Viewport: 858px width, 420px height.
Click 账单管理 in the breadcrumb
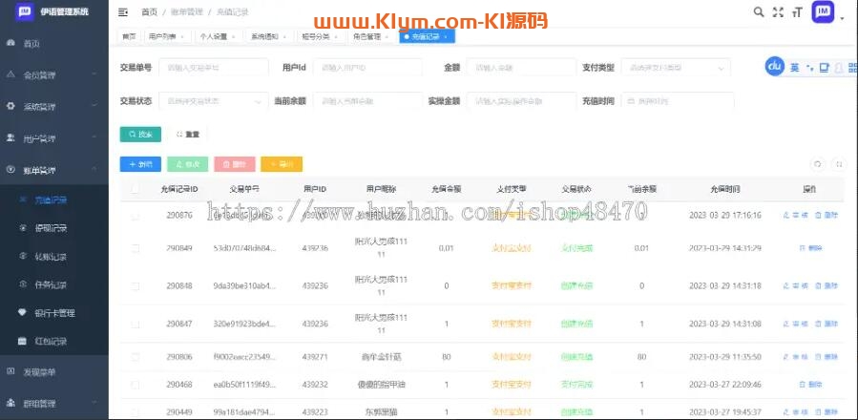coord(187,12)
